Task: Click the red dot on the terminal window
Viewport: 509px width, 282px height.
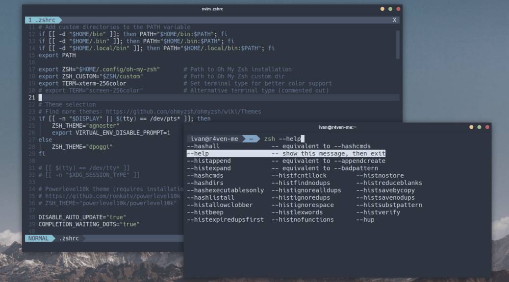Action: click(487, 126)
